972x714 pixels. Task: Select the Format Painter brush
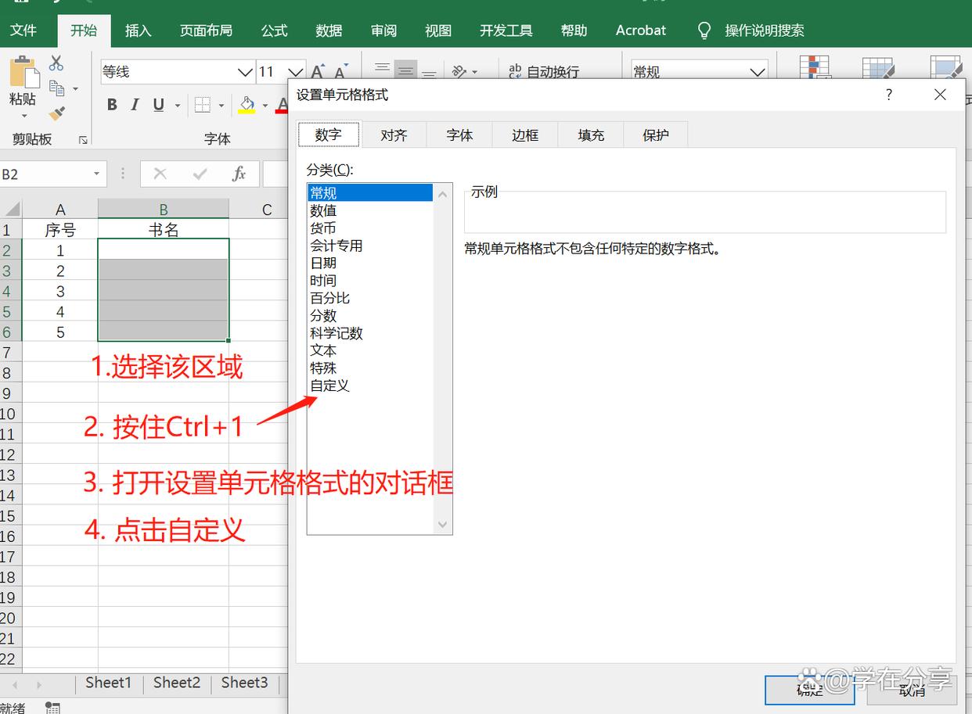[x=56, y=113]
